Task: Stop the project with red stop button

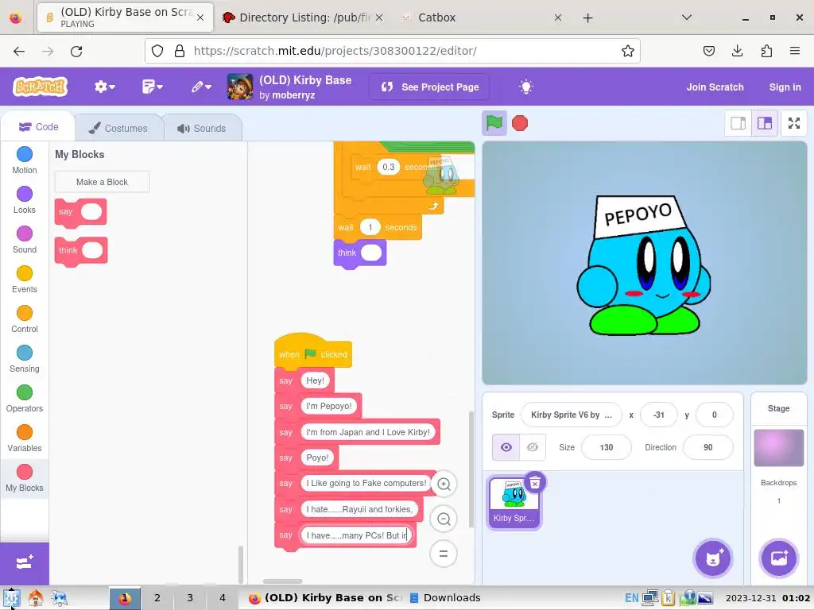Action: click(x=520, y=123)
